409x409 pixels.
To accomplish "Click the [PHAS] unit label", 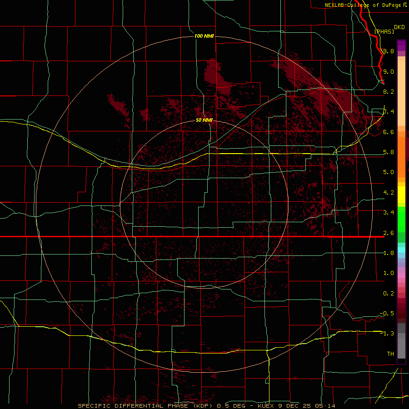I will click(x=384, y=31).
